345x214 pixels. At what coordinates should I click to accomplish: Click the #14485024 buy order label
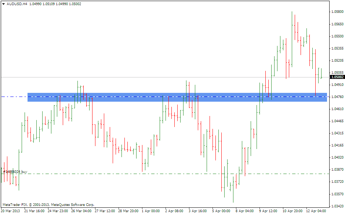tap(15, 171)
